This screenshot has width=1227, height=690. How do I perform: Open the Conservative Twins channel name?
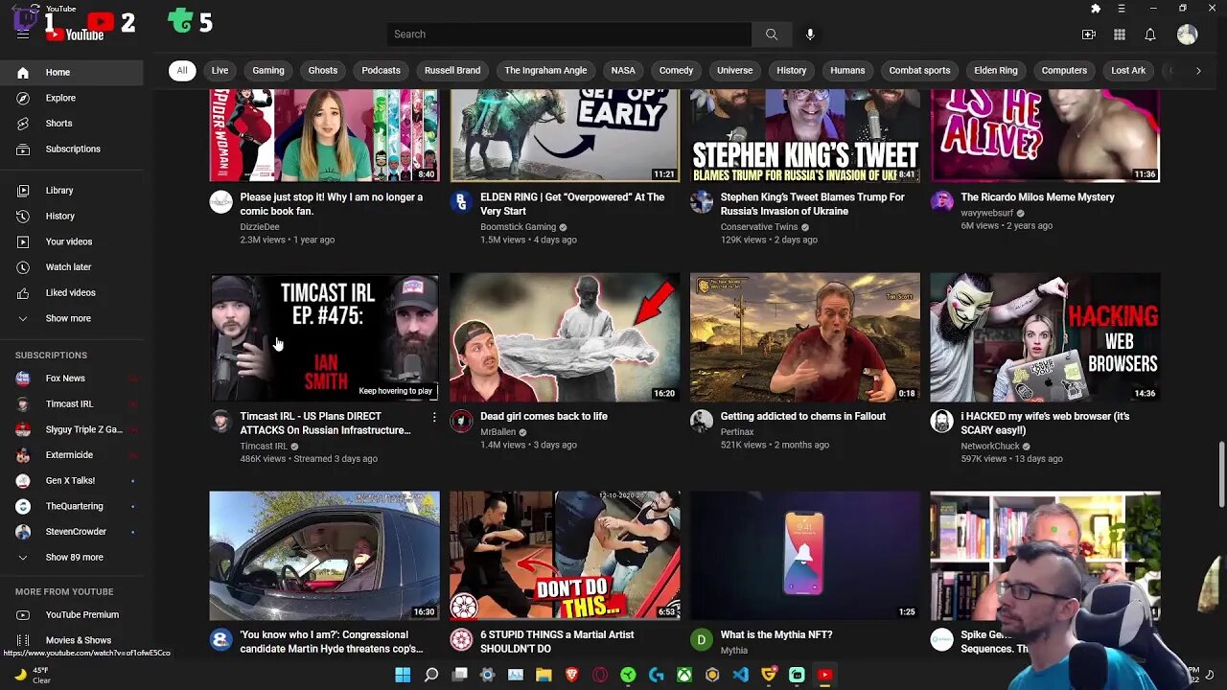759,227
